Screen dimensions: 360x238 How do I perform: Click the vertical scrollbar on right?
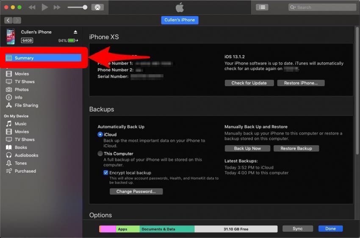(357, 90)
